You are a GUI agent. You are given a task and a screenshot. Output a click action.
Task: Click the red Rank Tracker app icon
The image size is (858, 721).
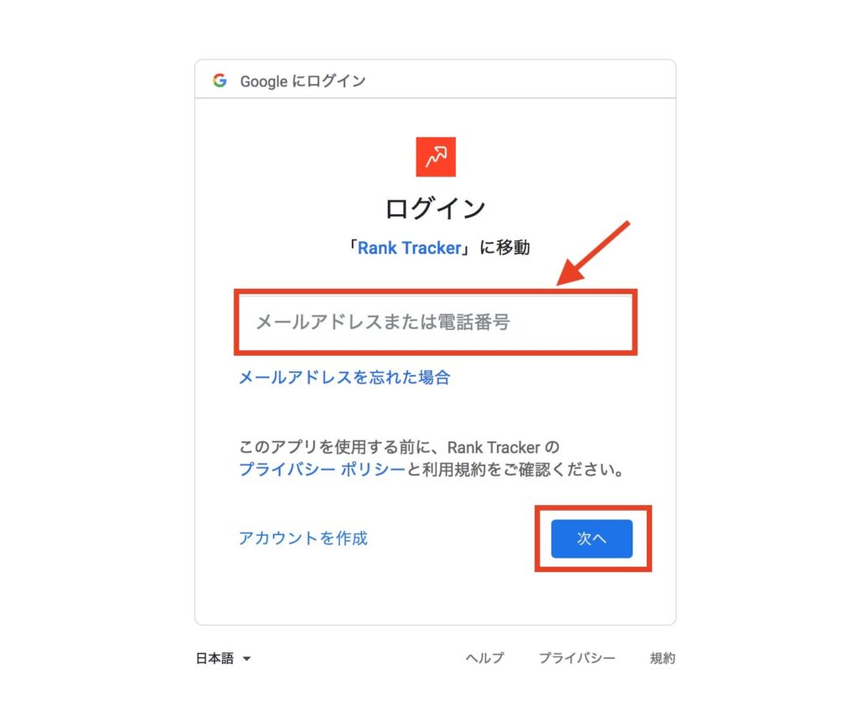[x=436, y=157]
